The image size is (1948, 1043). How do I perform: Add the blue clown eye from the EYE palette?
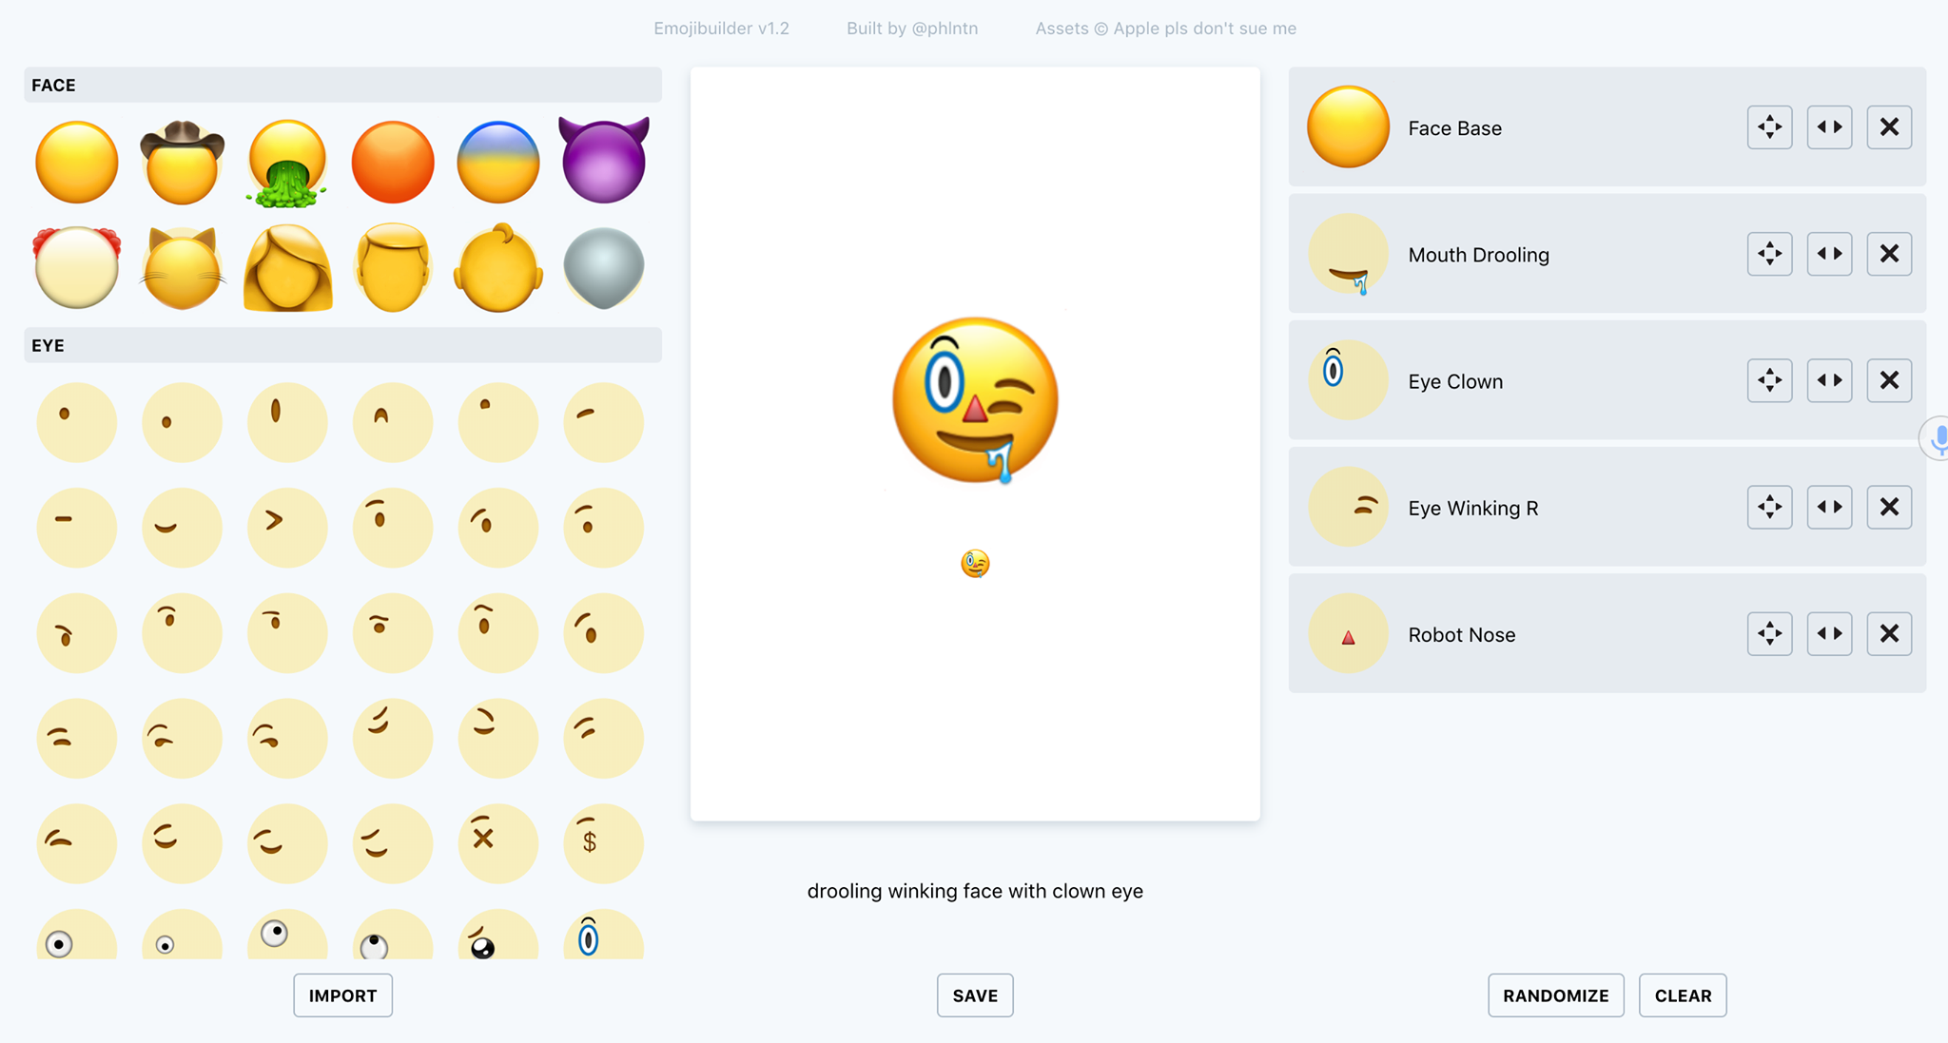[604, 936]
